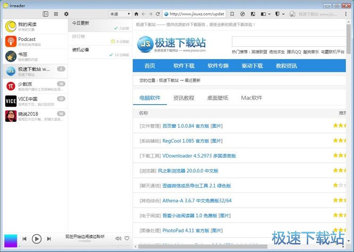Open 风之影浏览器 20.0.0.0 中文版 link
Viewport: 354px width, 252px height.
pos(188,170)
